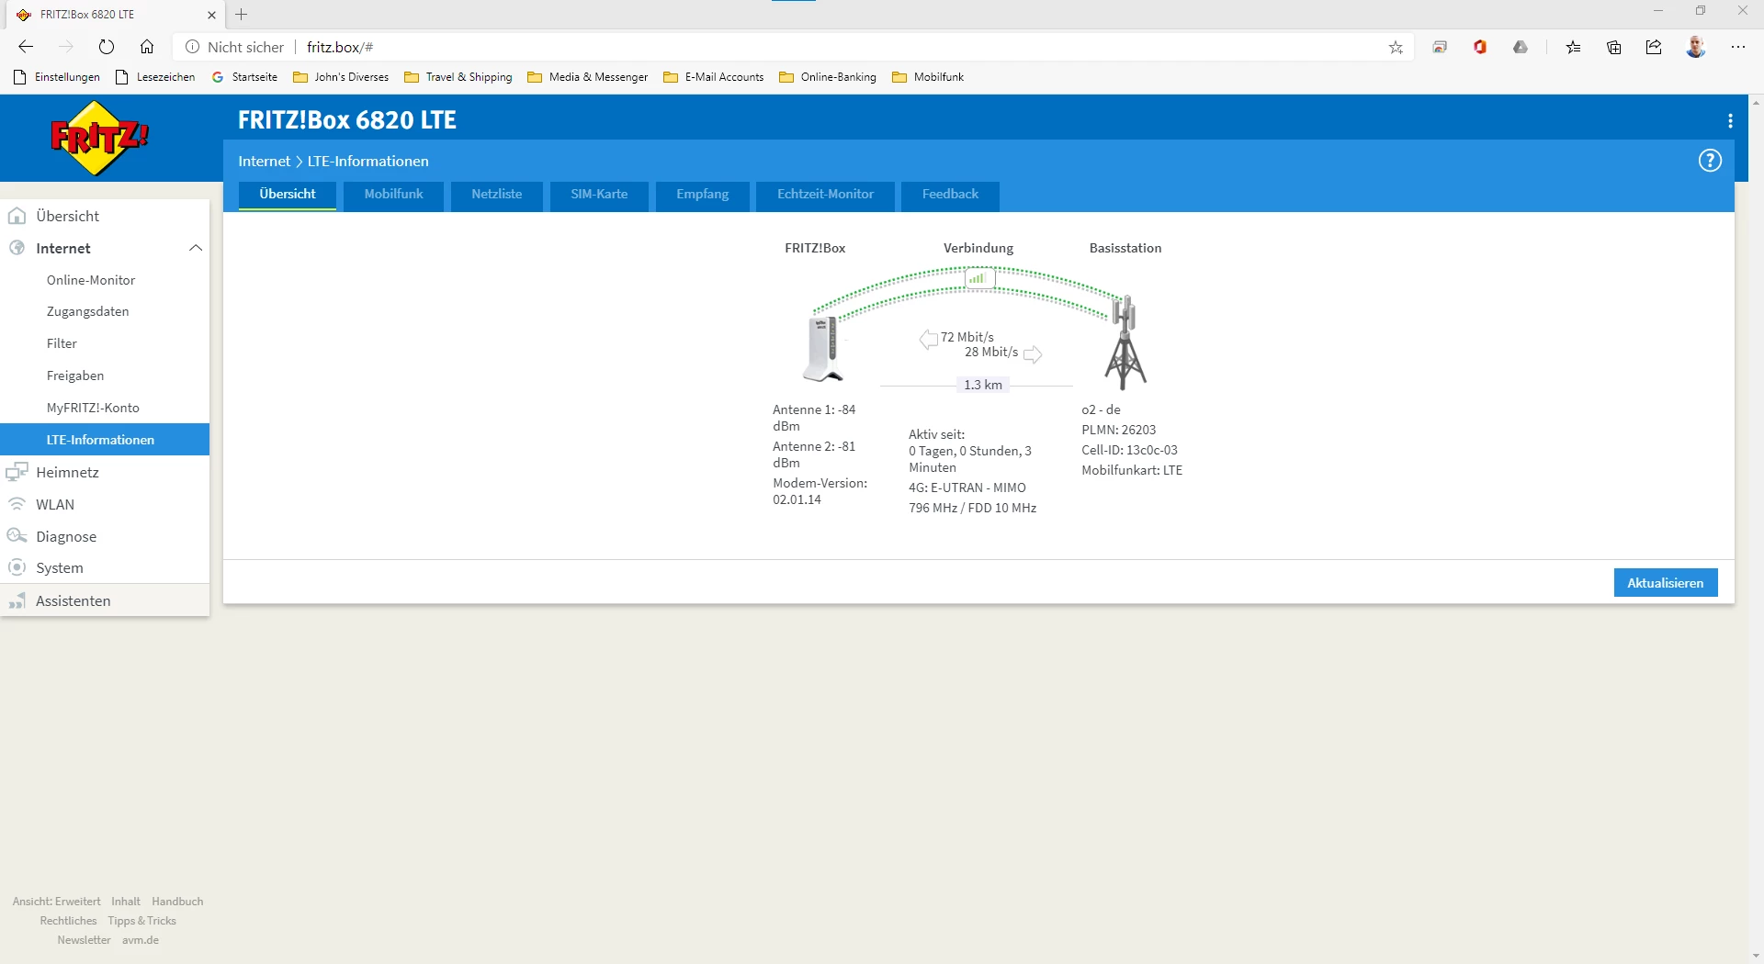Open the help question mark icon
1764x964 pixels.
(x=1710, y=161)
